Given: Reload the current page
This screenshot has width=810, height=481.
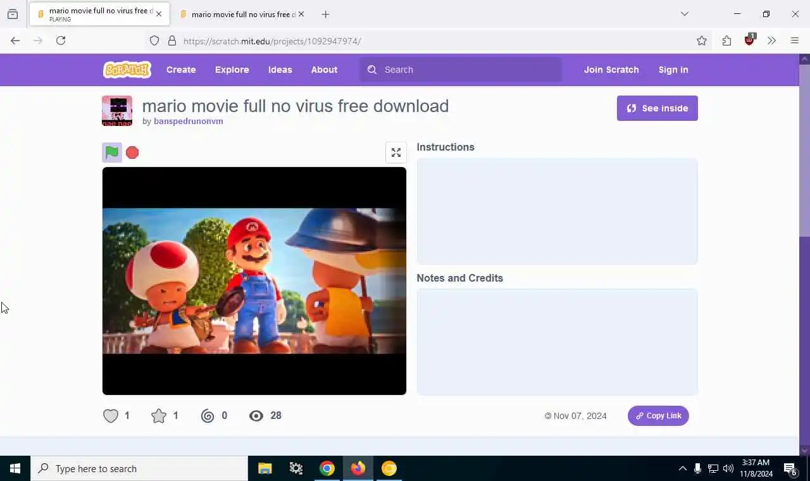Looking at the screenshot, I should pyautogui.click(x=61, y=41).
